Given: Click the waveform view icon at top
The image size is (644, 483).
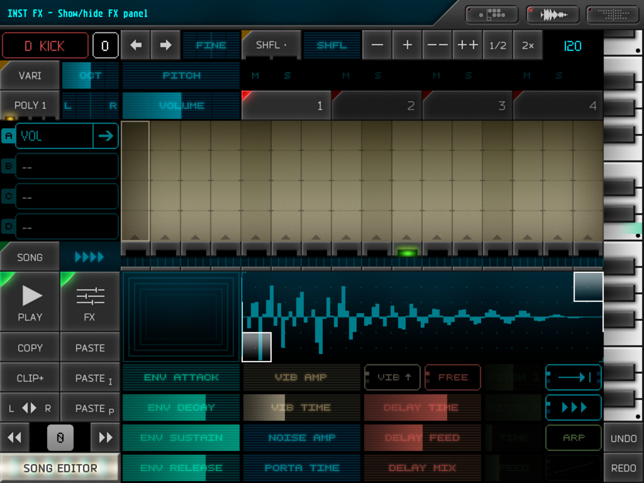Looking at the screenshot, I should pos(553,15).
